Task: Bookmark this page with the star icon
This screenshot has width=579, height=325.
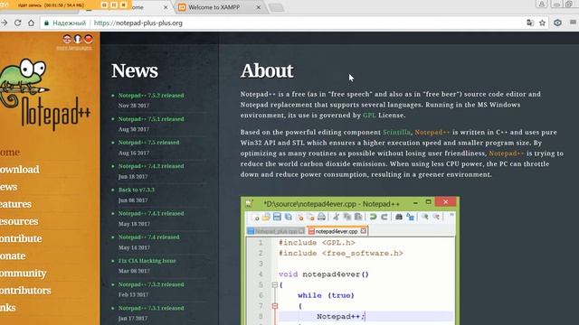Action: [x=542, y=23]
